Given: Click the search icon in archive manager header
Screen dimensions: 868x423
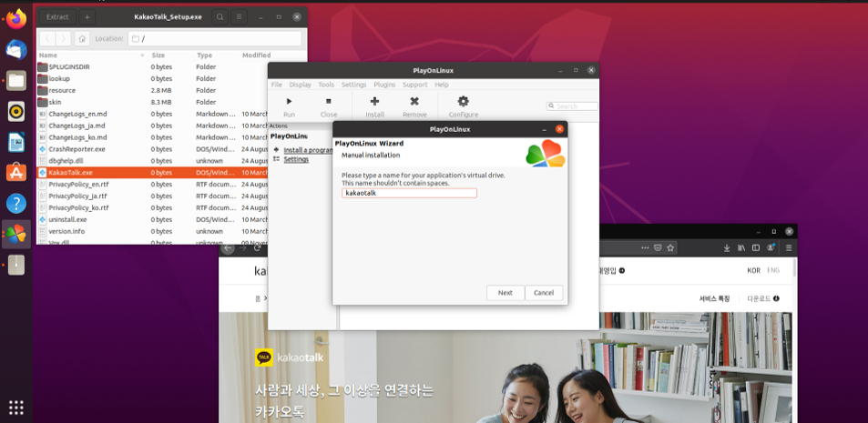Looking at the screenshot, I should pos(220,16).
